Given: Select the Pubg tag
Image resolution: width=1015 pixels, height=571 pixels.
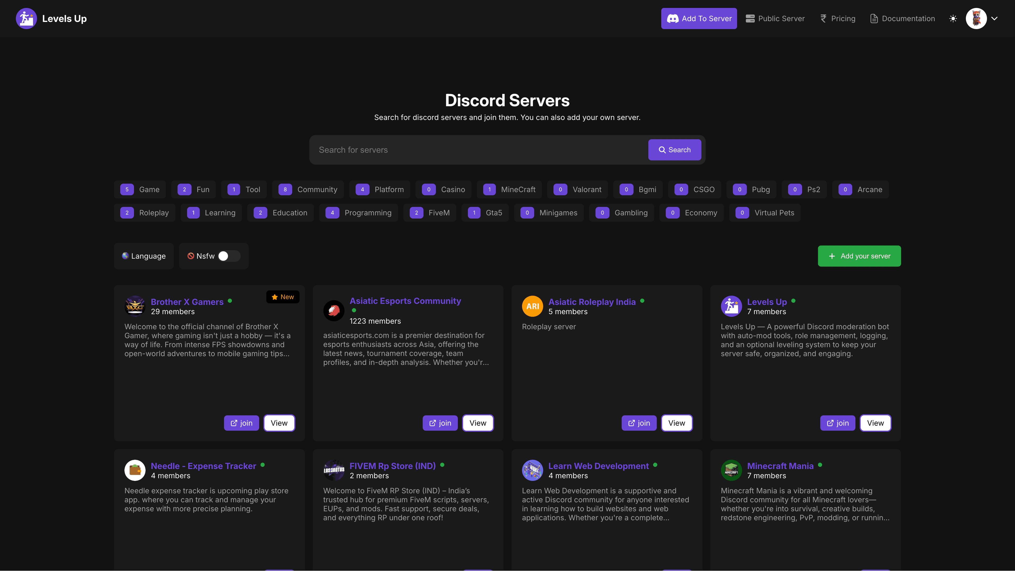Looking at the screenshot, I should pos(751,190).
